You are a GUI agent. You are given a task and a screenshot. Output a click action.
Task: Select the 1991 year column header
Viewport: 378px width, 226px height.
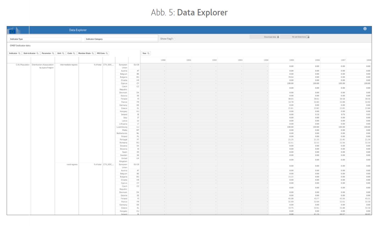(188, 60)
